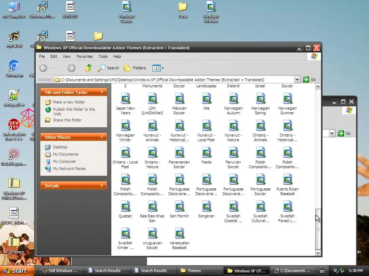
Task: Select the Venezuelan Baseball theme file
Action: (x=179, y=239)
